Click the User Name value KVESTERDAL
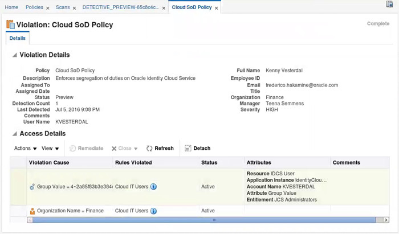 [x=72, y=122]
